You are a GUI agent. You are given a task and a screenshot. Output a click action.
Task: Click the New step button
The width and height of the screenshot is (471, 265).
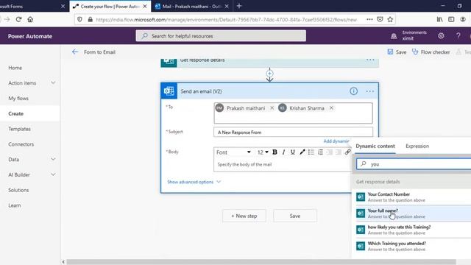(x=244, y=216)
